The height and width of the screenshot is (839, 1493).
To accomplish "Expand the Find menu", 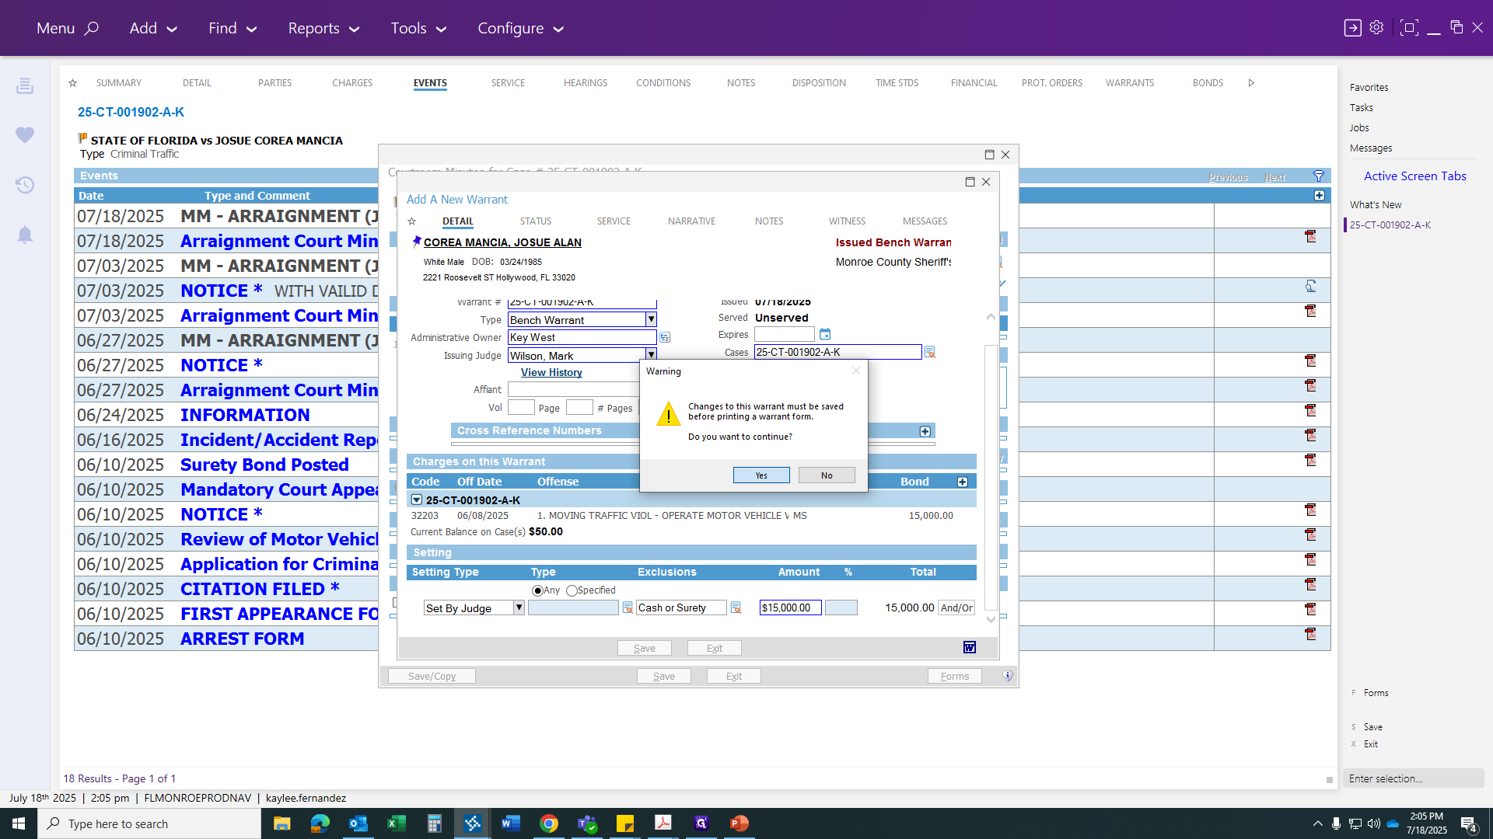I will click(233, 28).
